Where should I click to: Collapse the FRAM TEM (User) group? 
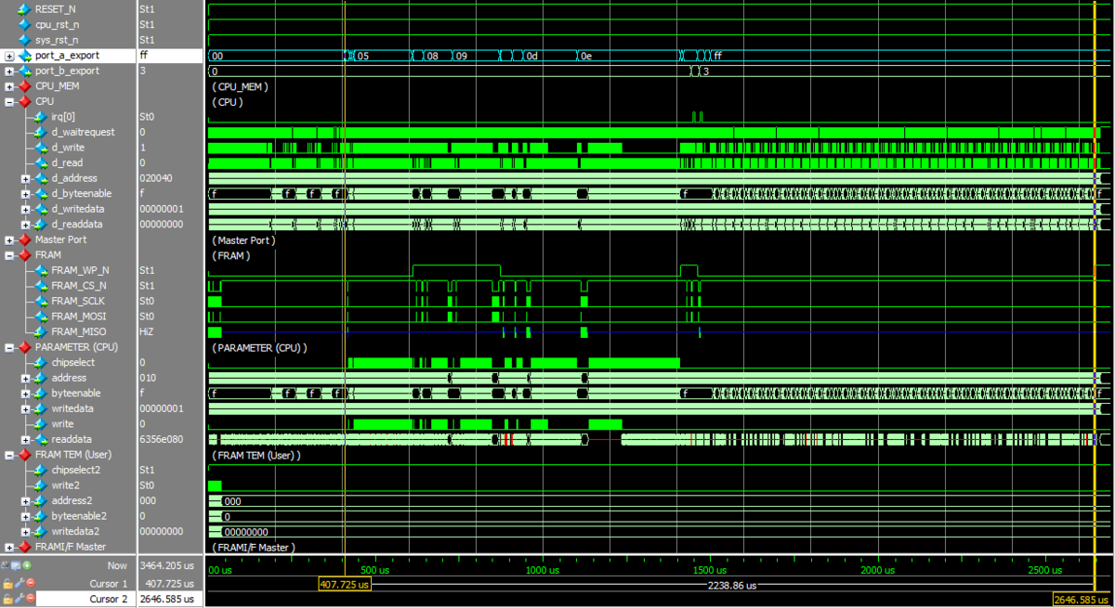(9, 455)
